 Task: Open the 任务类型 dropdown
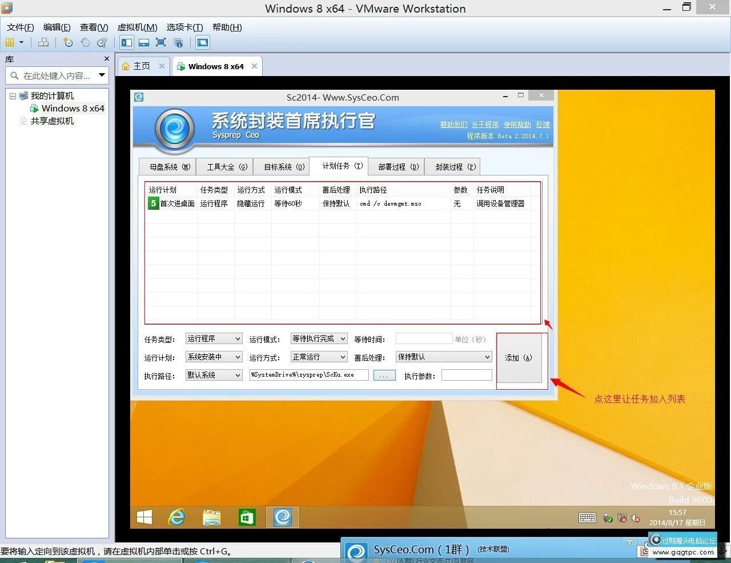(x=214, y=338)
